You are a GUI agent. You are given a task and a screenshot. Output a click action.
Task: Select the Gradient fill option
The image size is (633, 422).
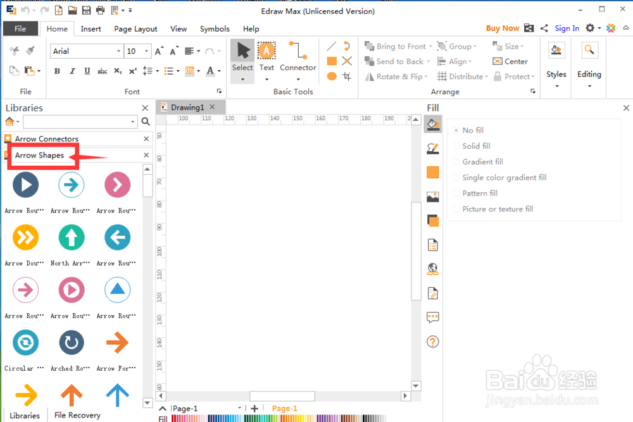click(478, 162)
